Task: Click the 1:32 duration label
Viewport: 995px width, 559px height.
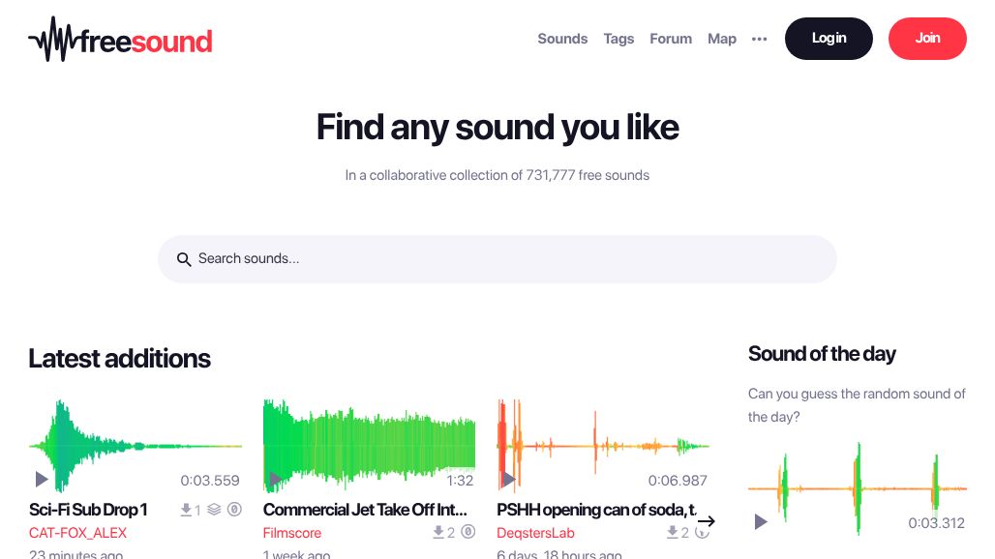Action: click(460, 481)
